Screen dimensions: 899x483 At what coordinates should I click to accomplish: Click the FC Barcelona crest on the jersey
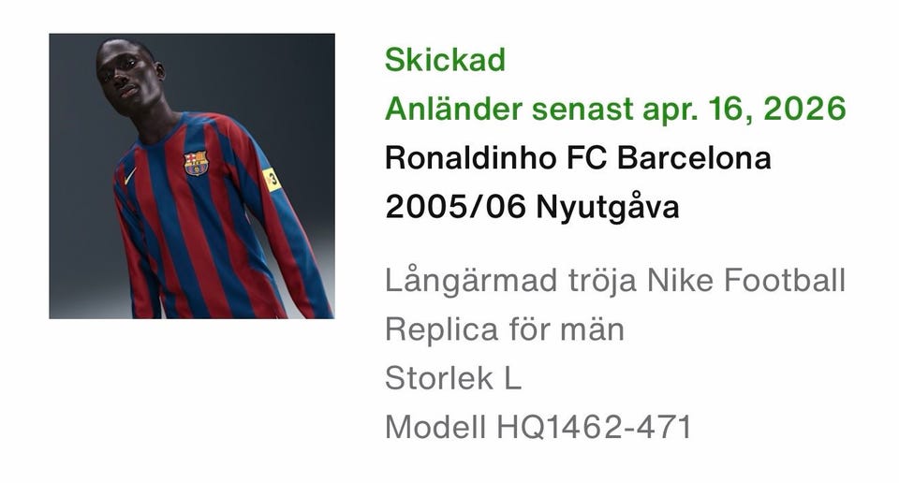[196, 163]
